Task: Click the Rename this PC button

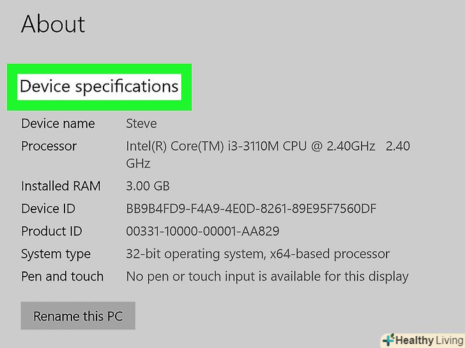Action: (x=78, y=316)
